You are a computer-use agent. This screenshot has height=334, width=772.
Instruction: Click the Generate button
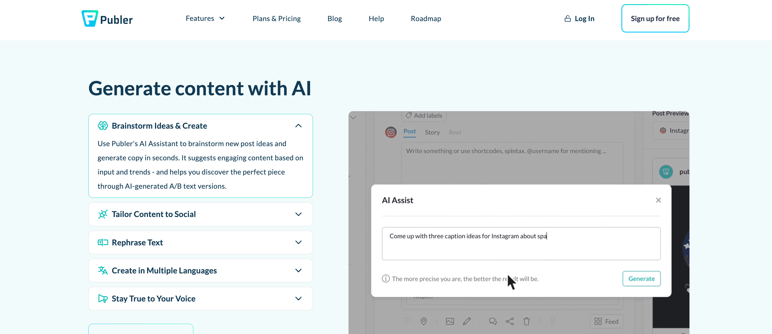pos(641,279)
